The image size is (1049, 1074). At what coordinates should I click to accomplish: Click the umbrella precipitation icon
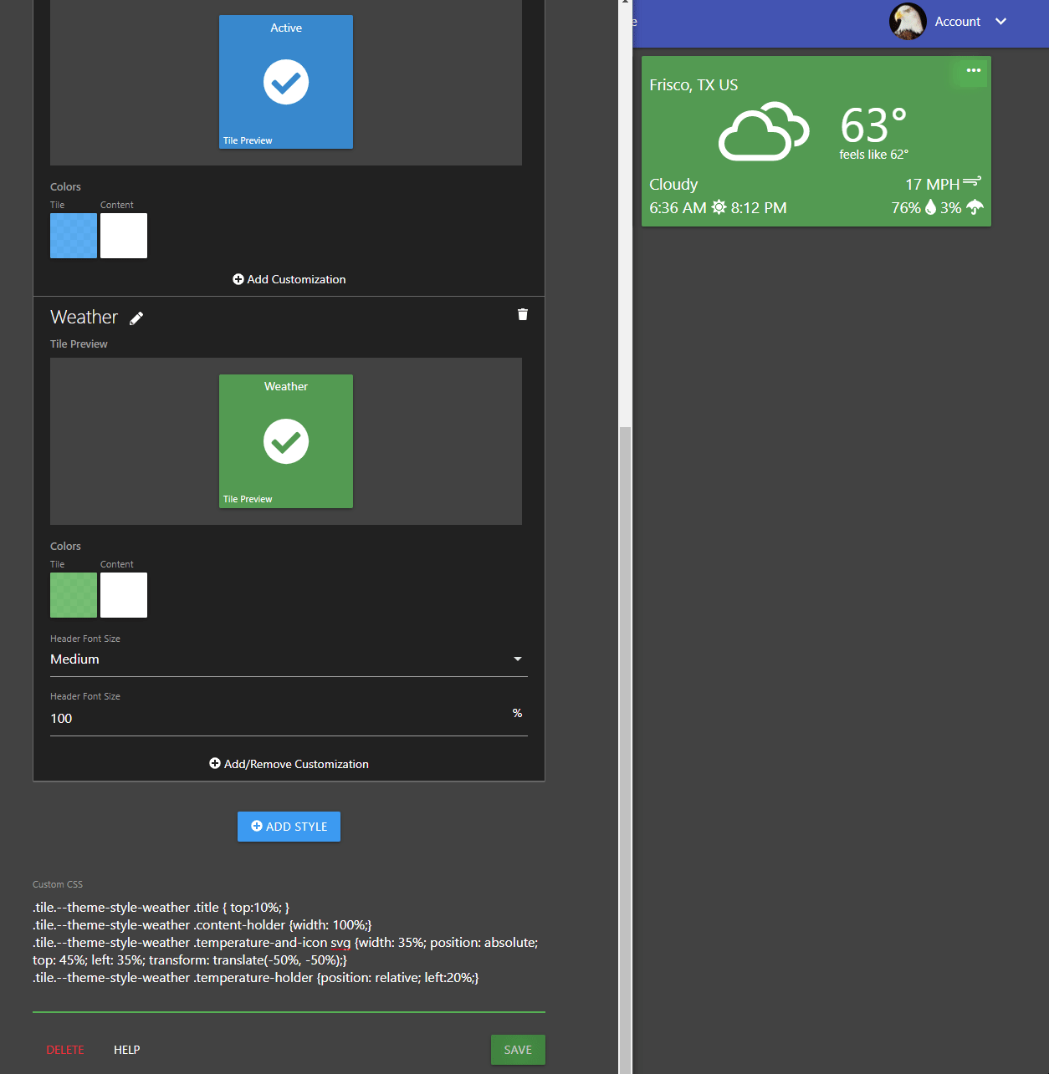[x=975, y=207]
